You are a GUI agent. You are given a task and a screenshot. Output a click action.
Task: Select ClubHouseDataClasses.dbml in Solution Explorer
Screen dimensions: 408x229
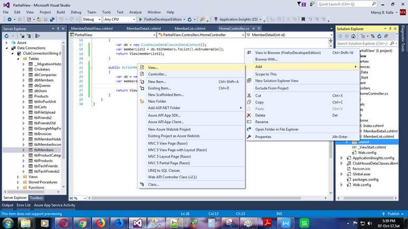tap(375, 163)
